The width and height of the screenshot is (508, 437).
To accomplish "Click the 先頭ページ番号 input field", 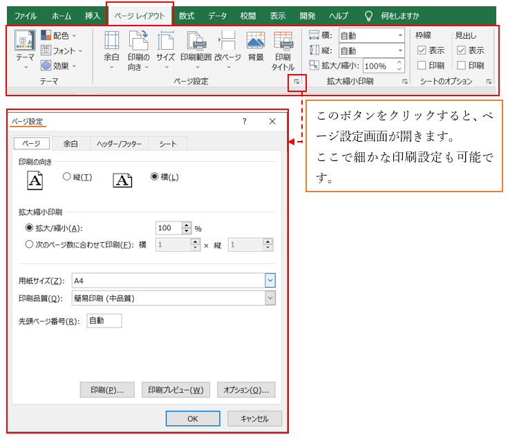I will click(x=104, y=321).
